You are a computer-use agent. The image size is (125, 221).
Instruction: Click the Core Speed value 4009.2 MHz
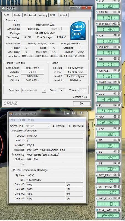pos(32,68)
